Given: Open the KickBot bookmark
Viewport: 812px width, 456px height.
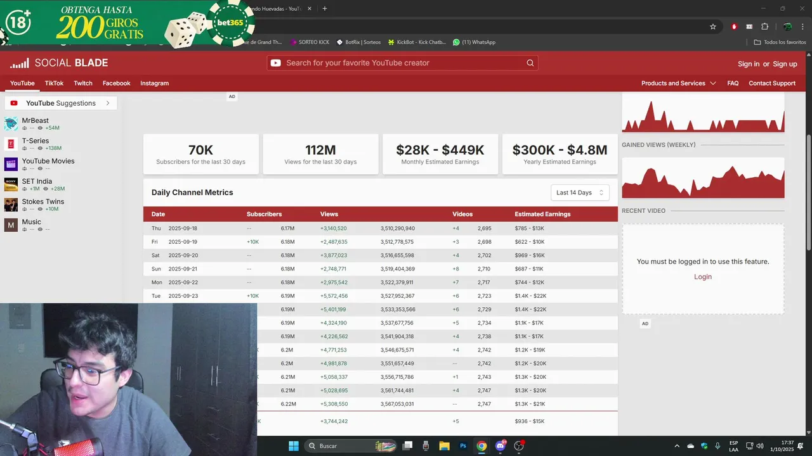Looking at the screenshot, I should point(417,42).
